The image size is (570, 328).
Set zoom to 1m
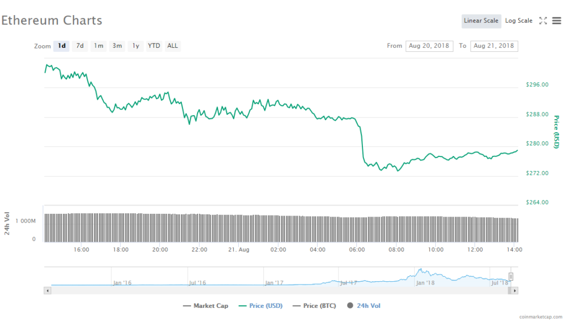click(99, 46)
